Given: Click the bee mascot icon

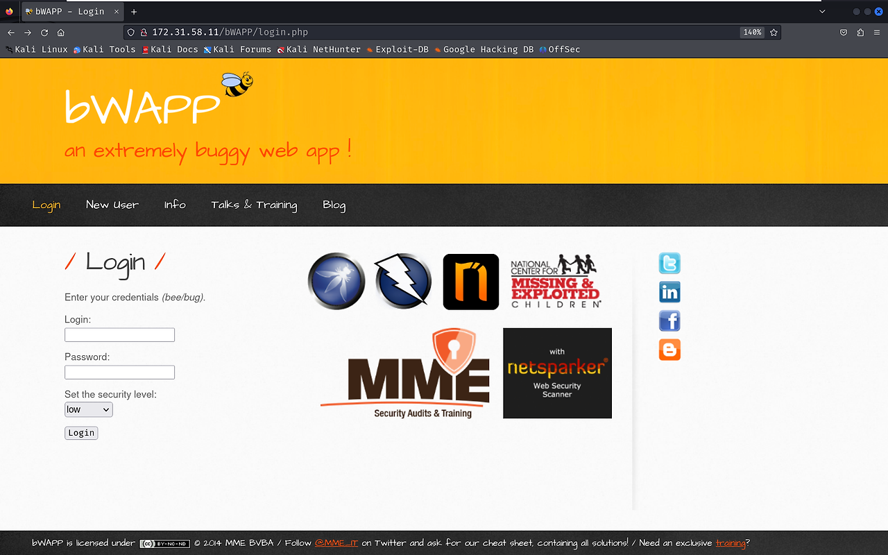Looking at the screenshot, I should [x=237, y=84].
